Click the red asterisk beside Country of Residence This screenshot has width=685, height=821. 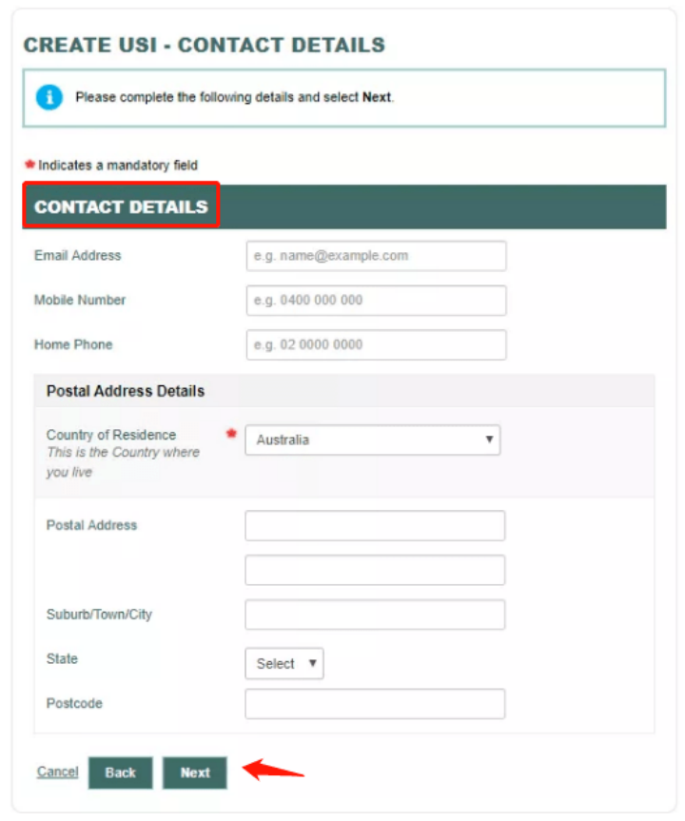pos(231,435)
